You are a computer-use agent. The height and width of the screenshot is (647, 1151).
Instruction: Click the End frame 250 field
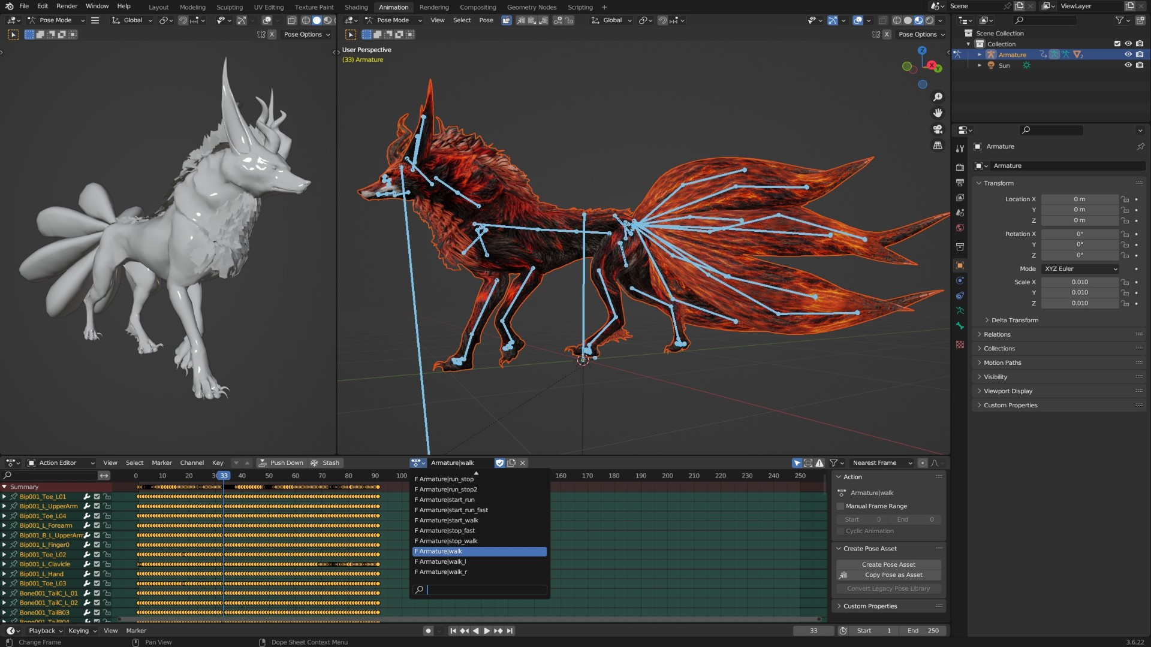[x=924, y=631]
